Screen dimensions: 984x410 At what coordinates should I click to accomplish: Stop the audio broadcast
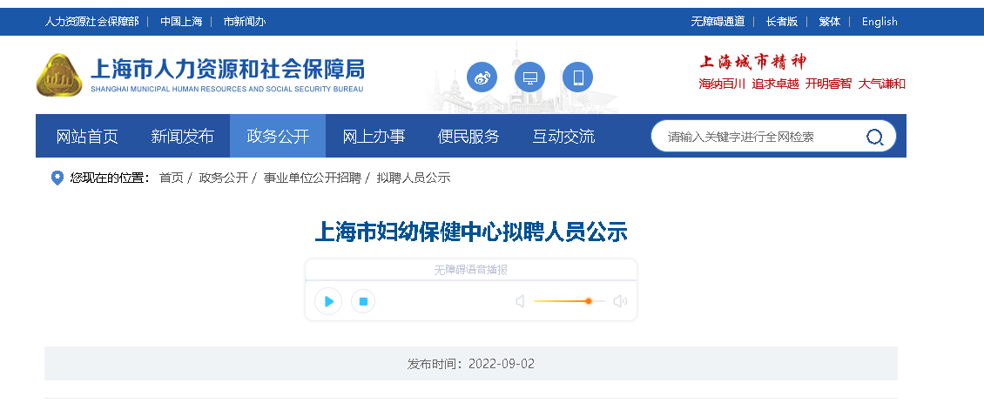[x=363, y=301]
